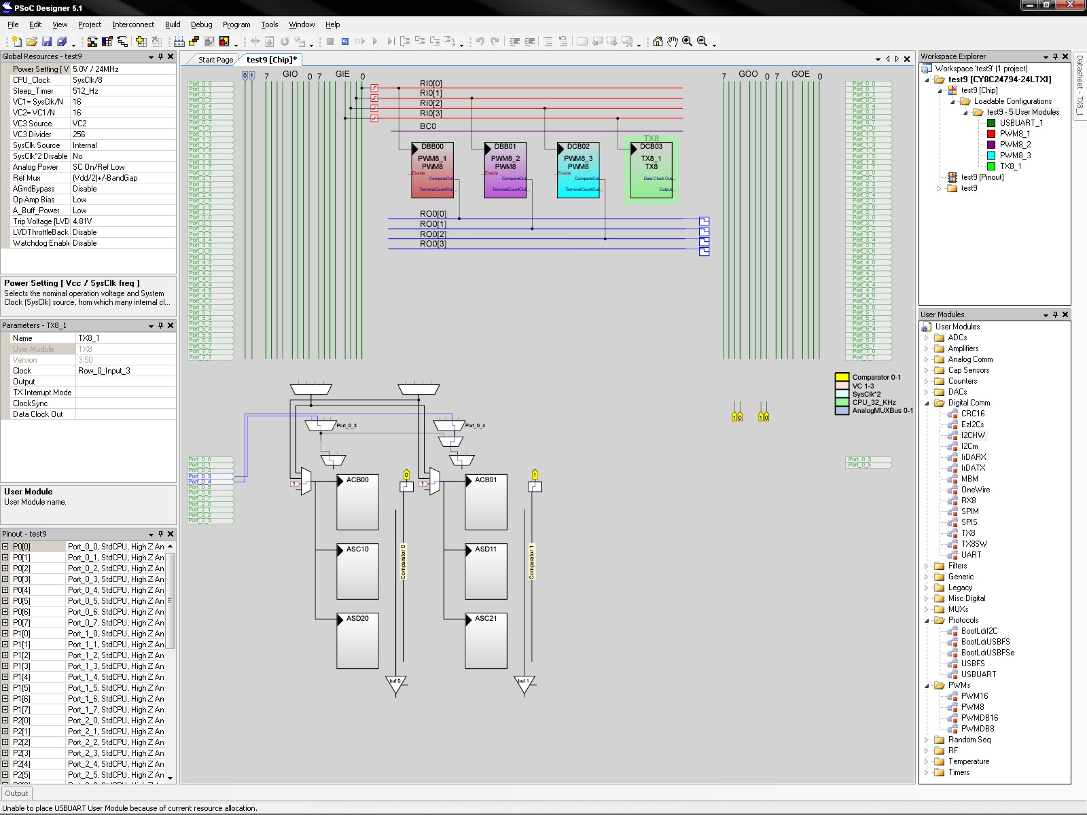1087x815 pixels.
Task: Click the Clock parameter value Row_0_Input_3
Action: pyautogui.click(x=126, y=371)
